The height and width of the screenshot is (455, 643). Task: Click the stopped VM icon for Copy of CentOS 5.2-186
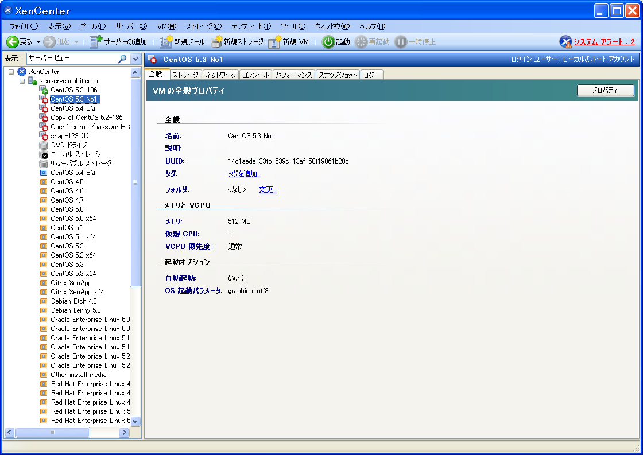pos(44,118)
